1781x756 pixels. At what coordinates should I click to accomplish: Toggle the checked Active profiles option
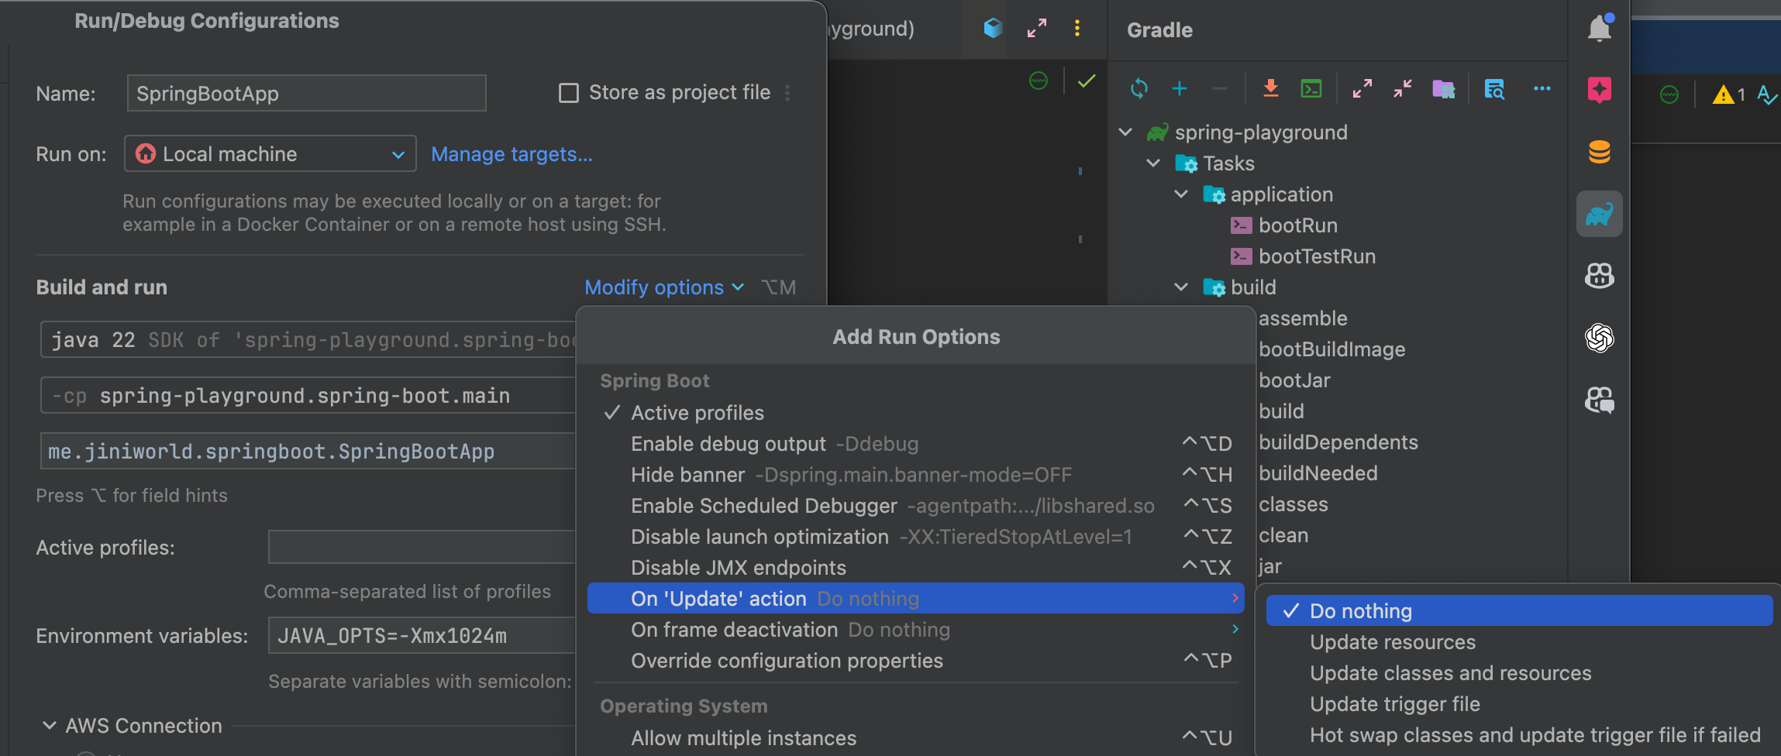point(916,413)
